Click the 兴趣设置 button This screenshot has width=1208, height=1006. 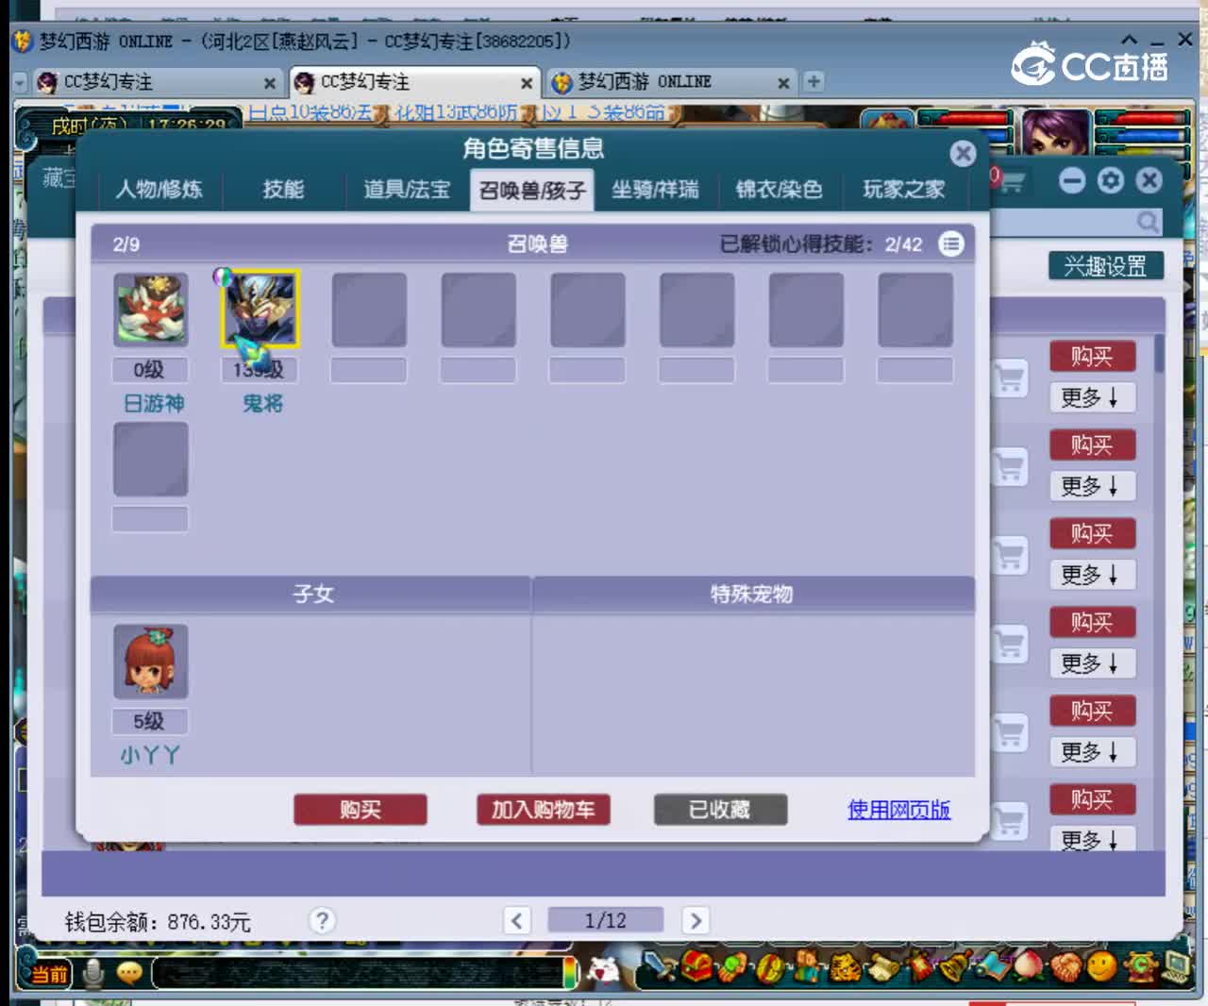[x=1105, y=266]
